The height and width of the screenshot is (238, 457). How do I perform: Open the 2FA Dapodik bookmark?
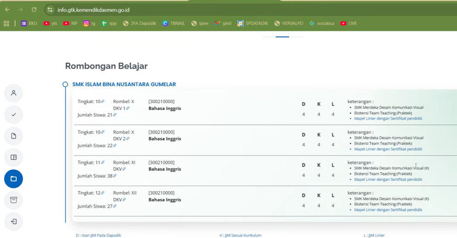[139, 23]
